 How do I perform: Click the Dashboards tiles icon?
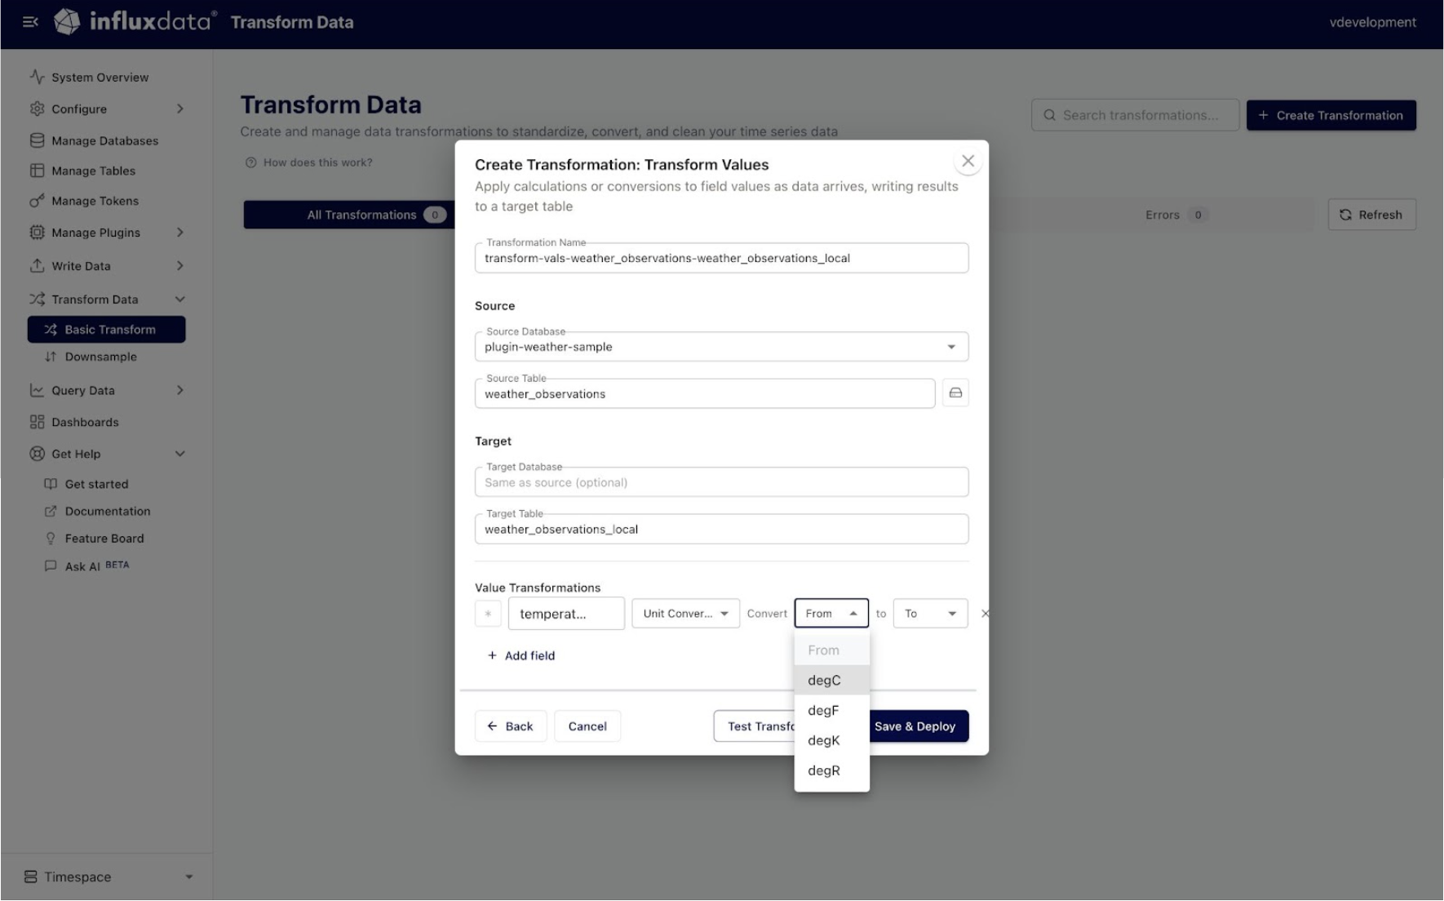[37, 422]
